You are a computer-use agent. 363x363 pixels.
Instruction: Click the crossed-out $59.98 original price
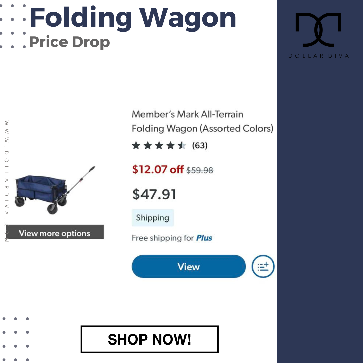(x=200, y=170)
